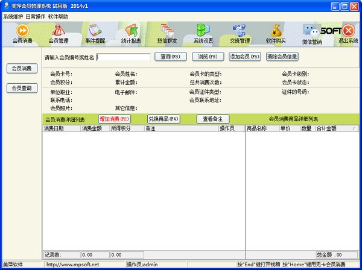Click the 浏览 (F9) button
The height and width of the screenshot is (270, 362).
point(208,57)
